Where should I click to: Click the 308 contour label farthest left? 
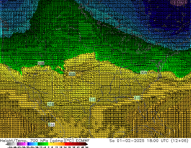click(41, 63)
